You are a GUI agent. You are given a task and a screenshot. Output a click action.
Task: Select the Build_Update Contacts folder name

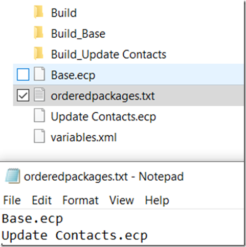point(108,55)
